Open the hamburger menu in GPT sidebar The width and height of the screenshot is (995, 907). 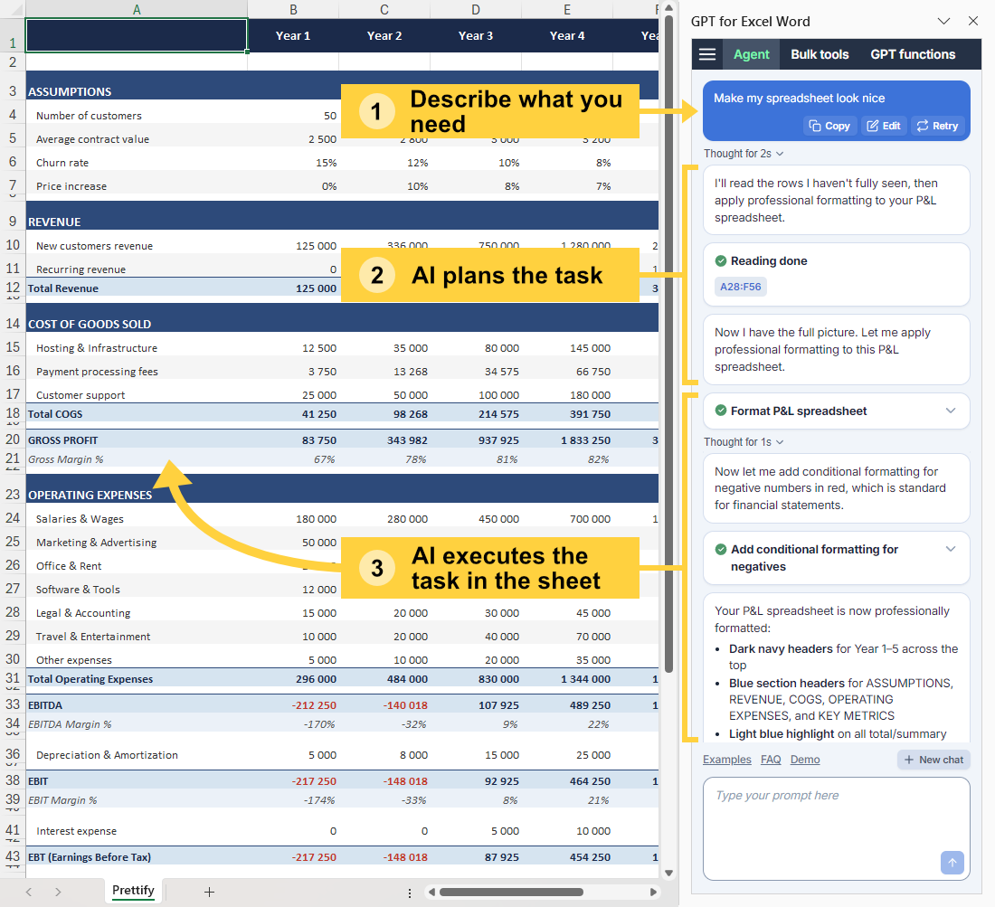(706, 53)
